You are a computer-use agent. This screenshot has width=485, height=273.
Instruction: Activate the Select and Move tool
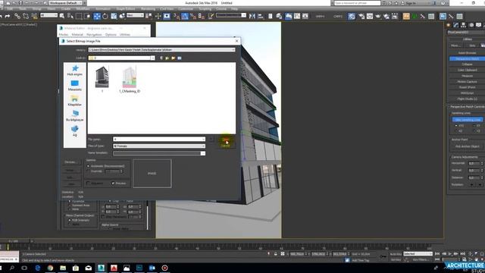(x=97, y=16)
